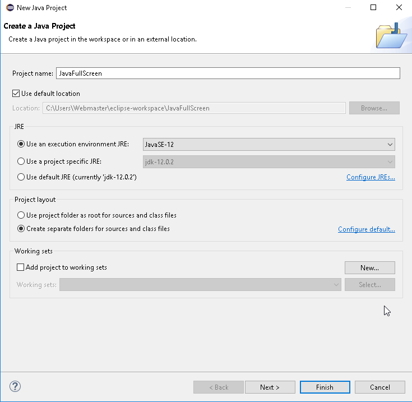Enable Add project to working sets
The image size is (412, 402).
21,267
